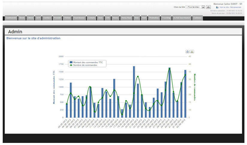Open the Achat fournisseur tab
The height and width of the screenshot is (145, 247).
point(182,18)
